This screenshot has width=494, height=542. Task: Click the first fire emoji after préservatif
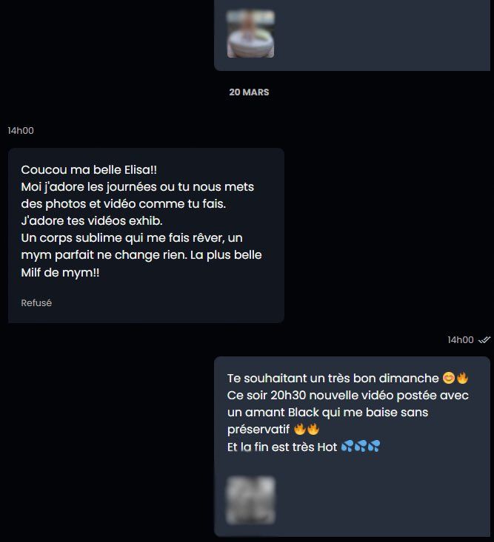[x=300, y=429]
